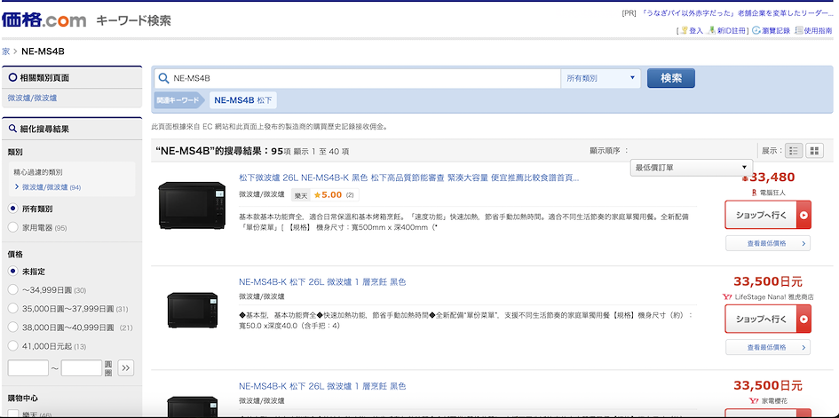Click the 家電櫻花 shop name
Viewport: 839px width, 418px height.
774,400
